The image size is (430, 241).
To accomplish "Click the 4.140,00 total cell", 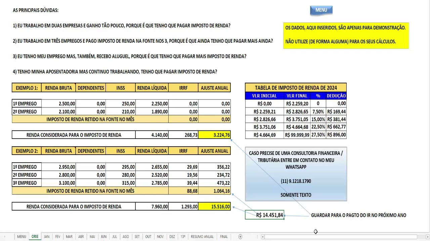I will pos(152,135).
